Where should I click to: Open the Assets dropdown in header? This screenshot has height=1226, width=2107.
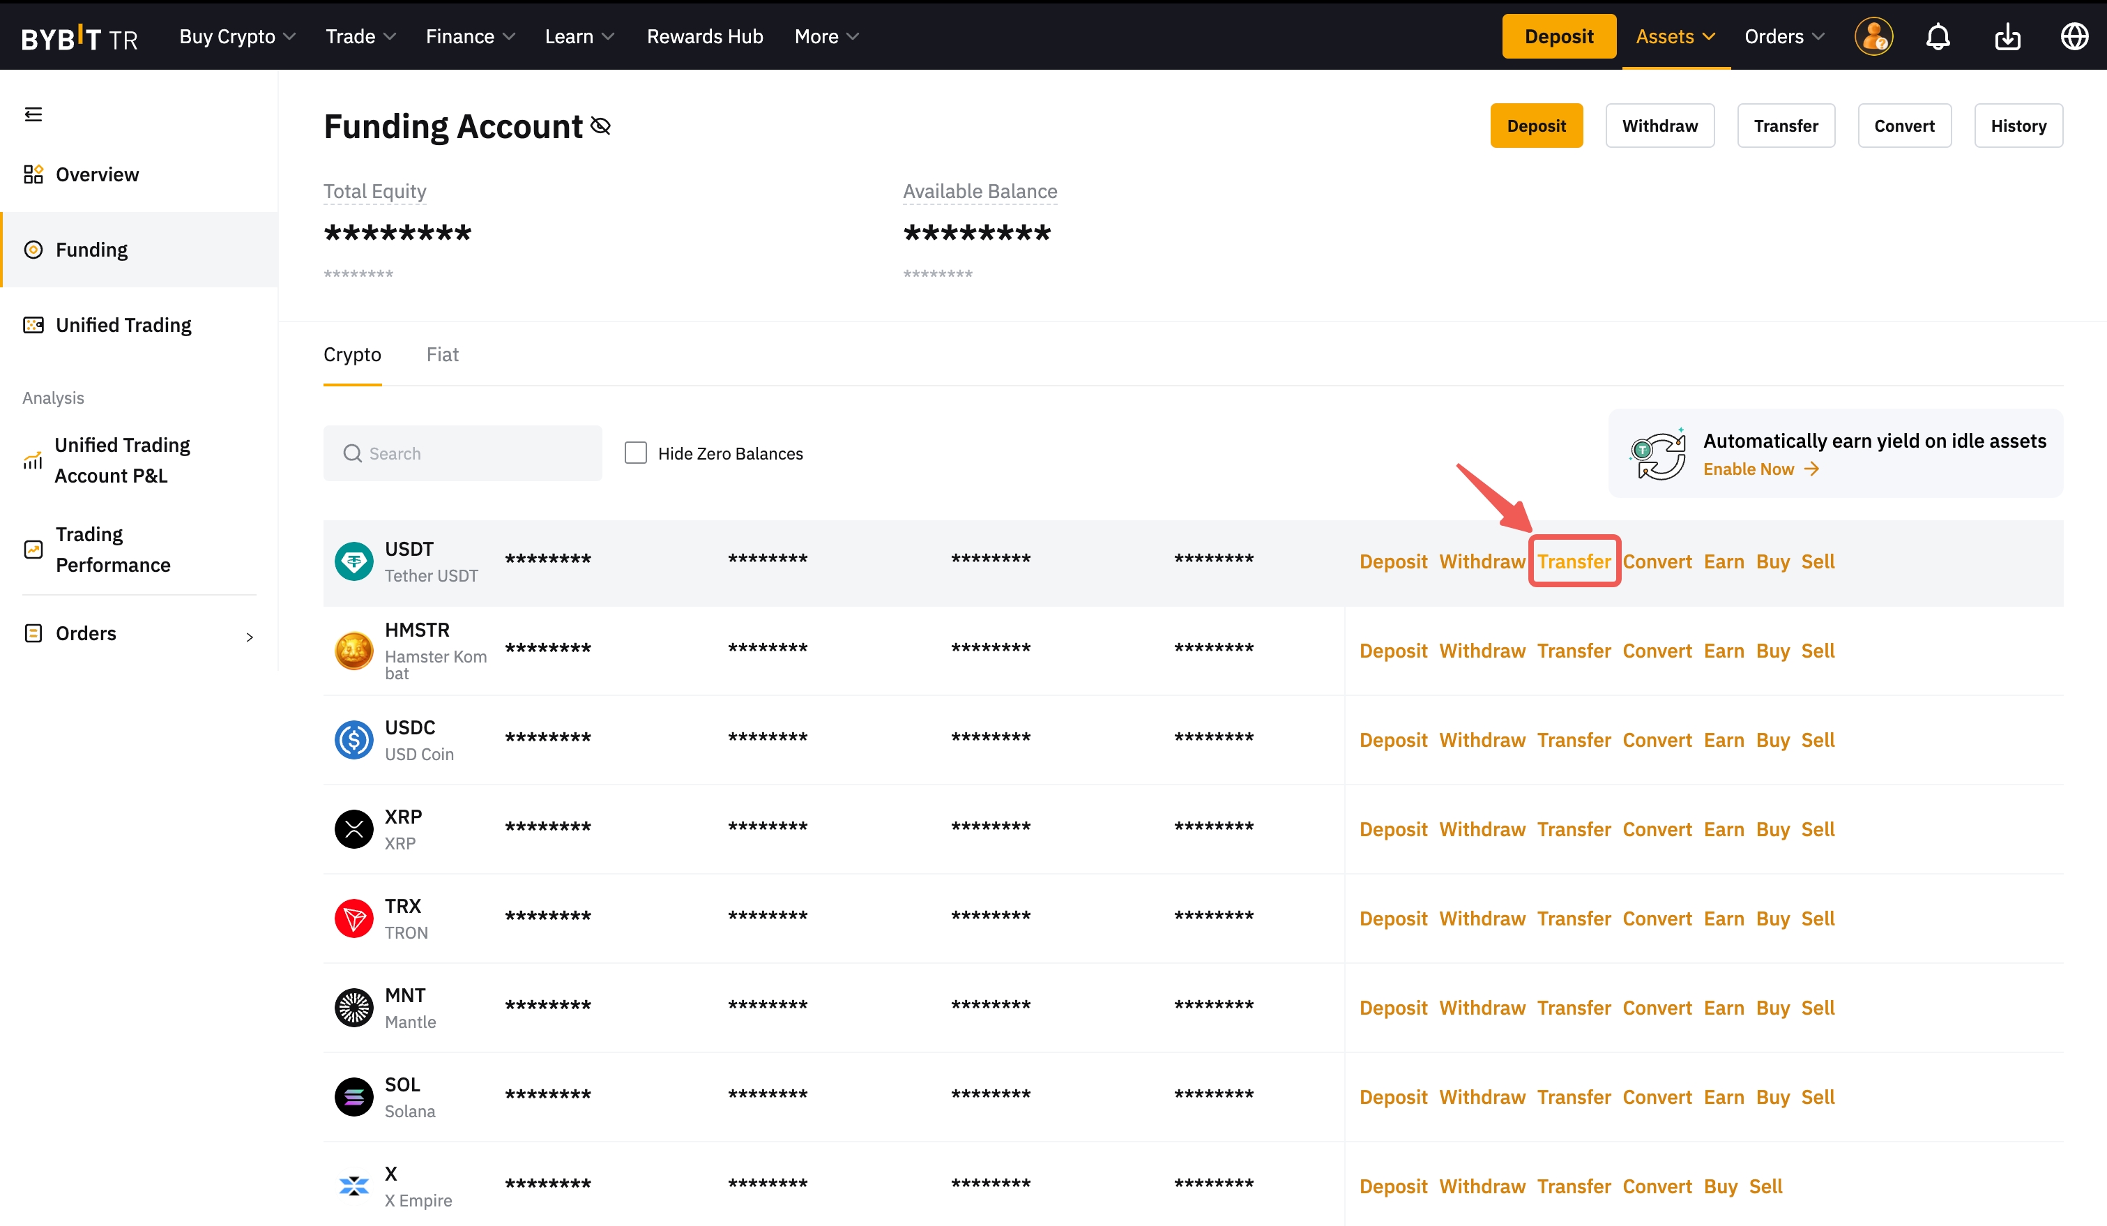pos(1675,37)
